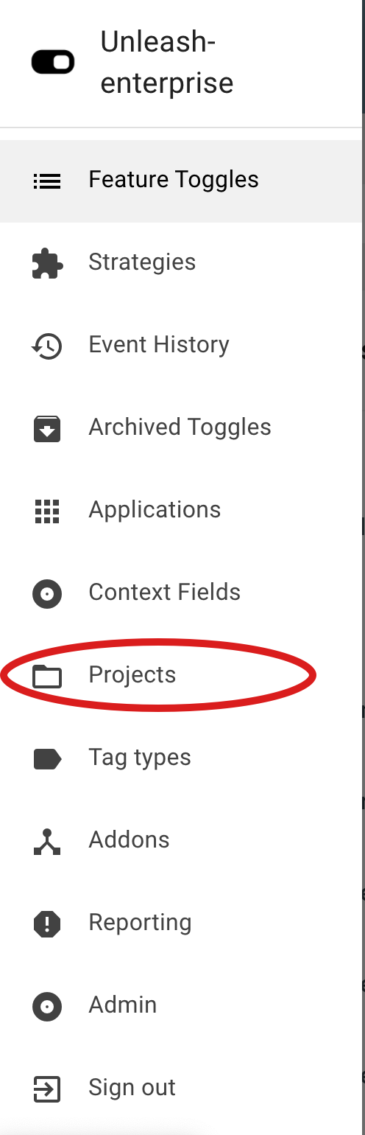Open the Applications grid icon

(48, 511)
